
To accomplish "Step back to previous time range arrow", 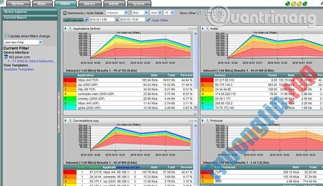I will pos(86,20).
